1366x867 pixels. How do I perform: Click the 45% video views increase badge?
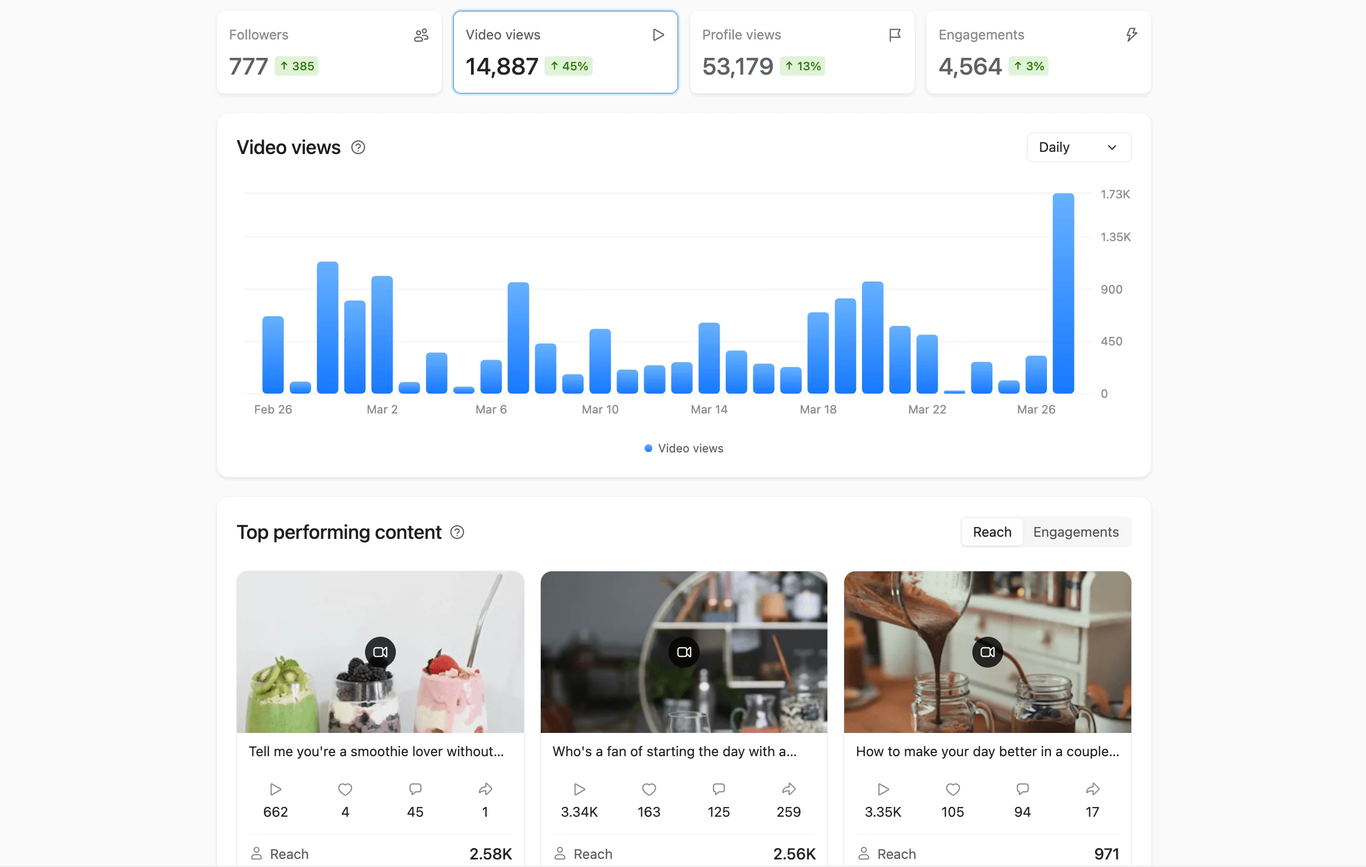coord(568,66)
